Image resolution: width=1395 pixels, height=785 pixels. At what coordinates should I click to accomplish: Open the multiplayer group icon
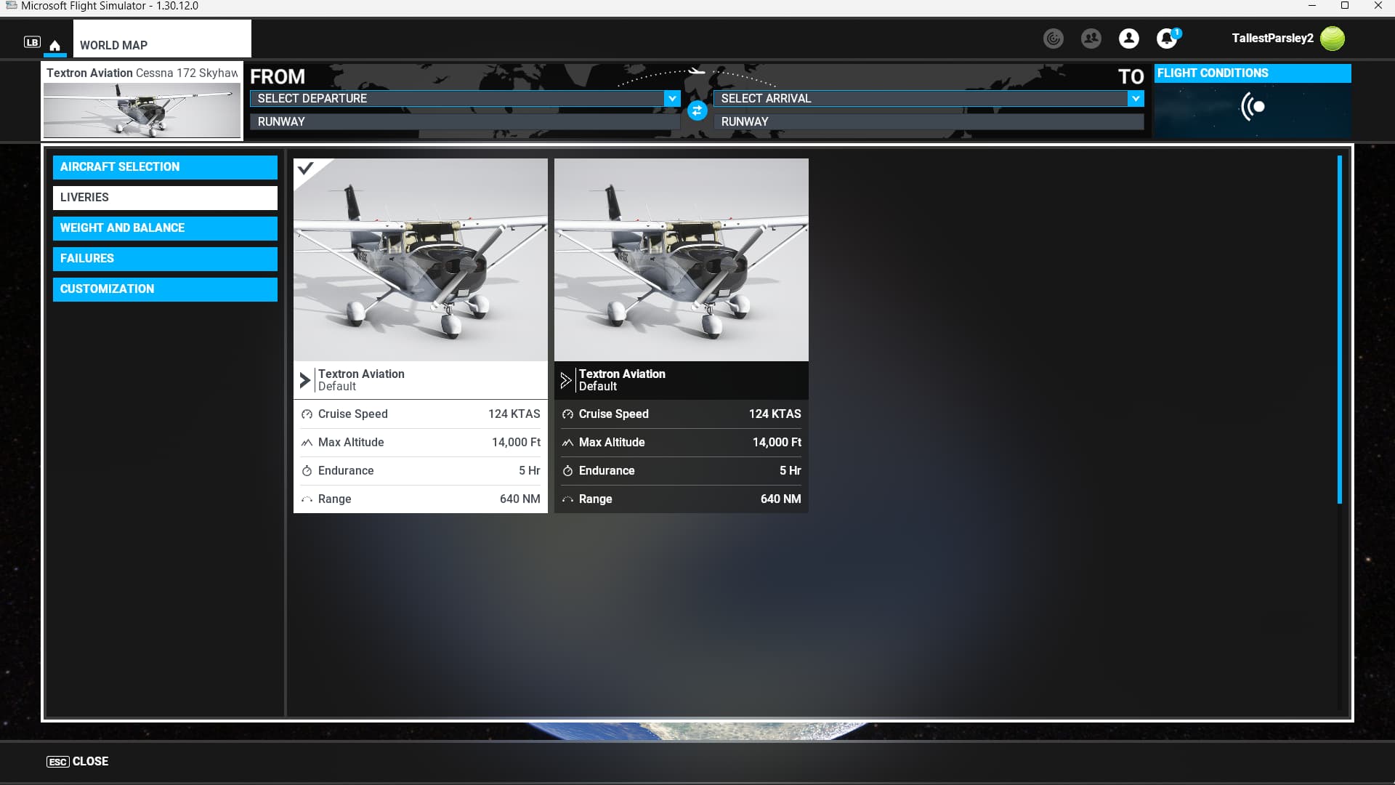pyautogui.click(x=1091, y=39)
